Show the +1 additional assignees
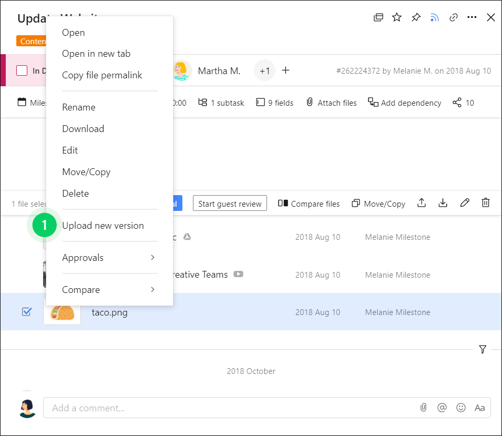 264,70
